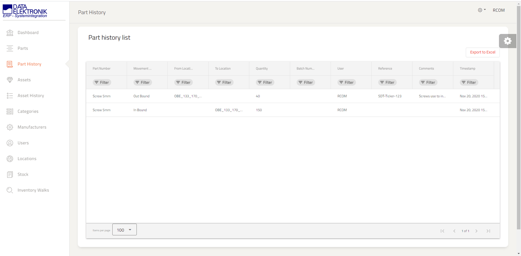This screenshot has width=521, height=256.
Task: Click the Users profile icon
Action: [x=10, y=143]
